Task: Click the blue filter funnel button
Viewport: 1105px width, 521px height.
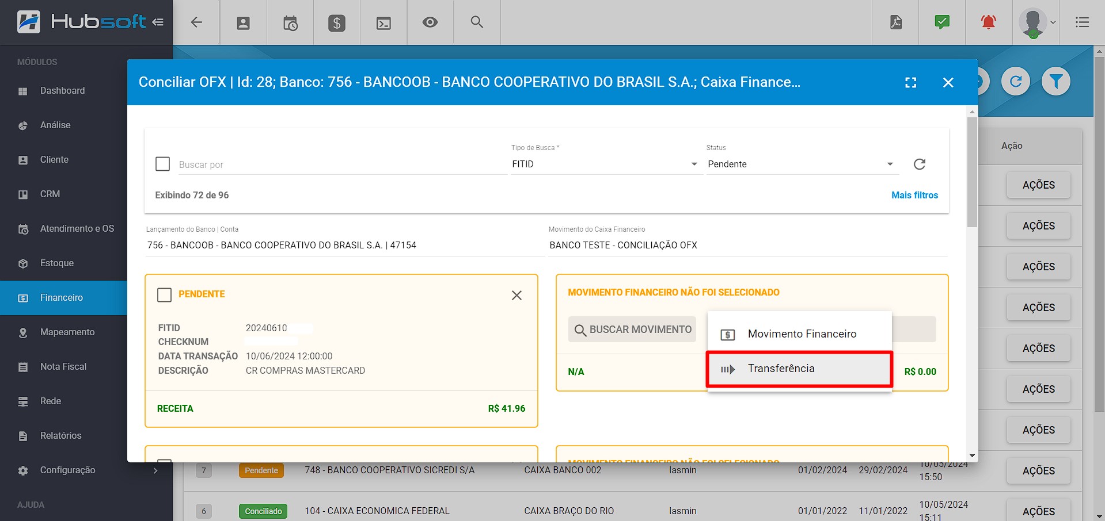Action: pyautogui.click(x=1056, y=81)
